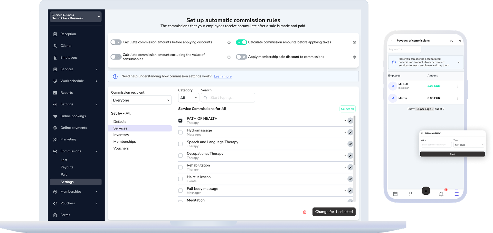Edit commission for Hydromassage service
The image size is (493, 233).
(x=350, y=132)
